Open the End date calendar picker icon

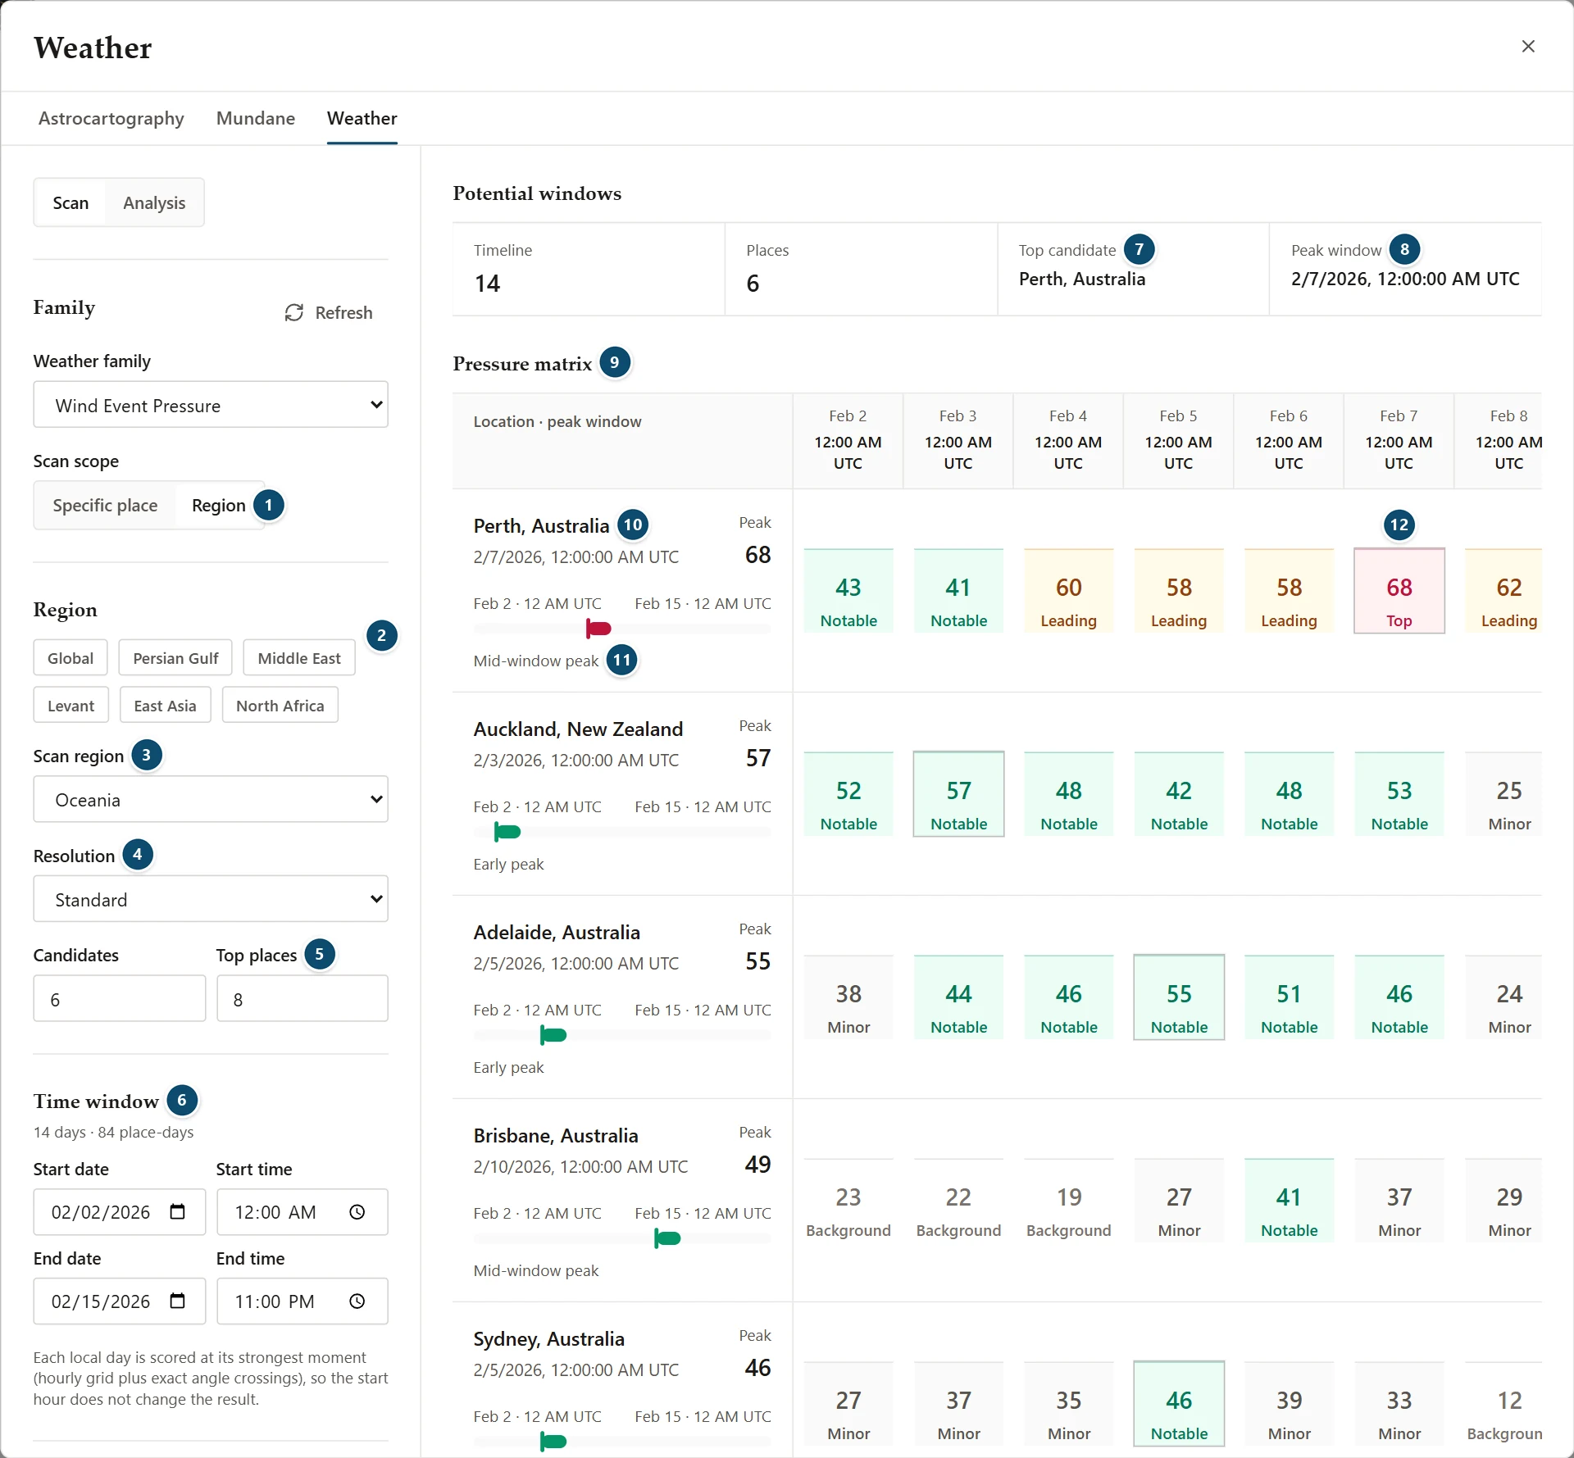(177, 1301)
